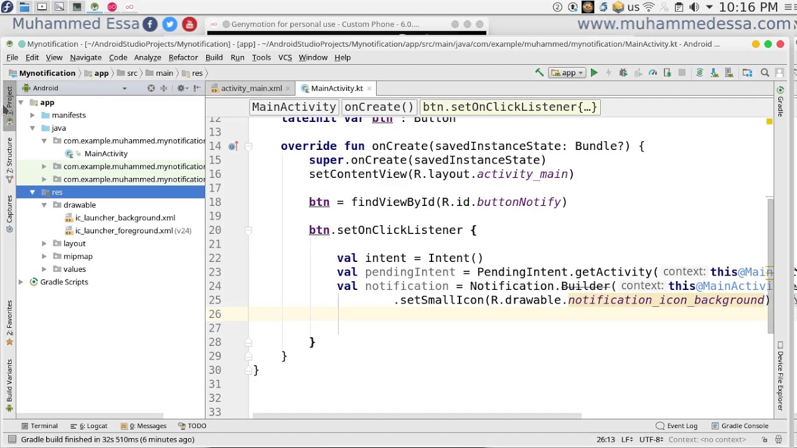Expand the Gradle Scripts node
This screenshot has height=448, width=797.
(21, 282)
